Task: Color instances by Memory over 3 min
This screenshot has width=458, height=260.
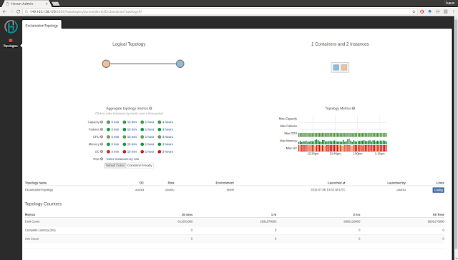Action: 113,144
